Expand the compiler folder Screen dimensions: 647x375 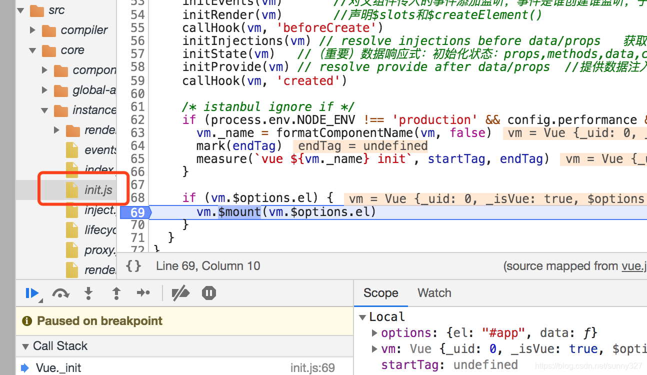click(33, 30)
